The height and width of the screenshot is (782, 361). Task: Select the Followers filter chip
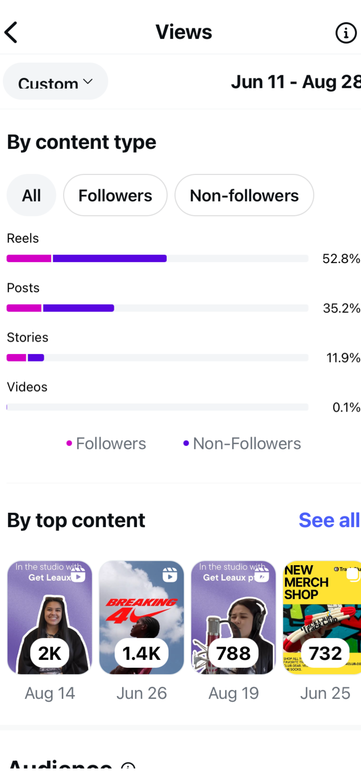tap(115, 195)
